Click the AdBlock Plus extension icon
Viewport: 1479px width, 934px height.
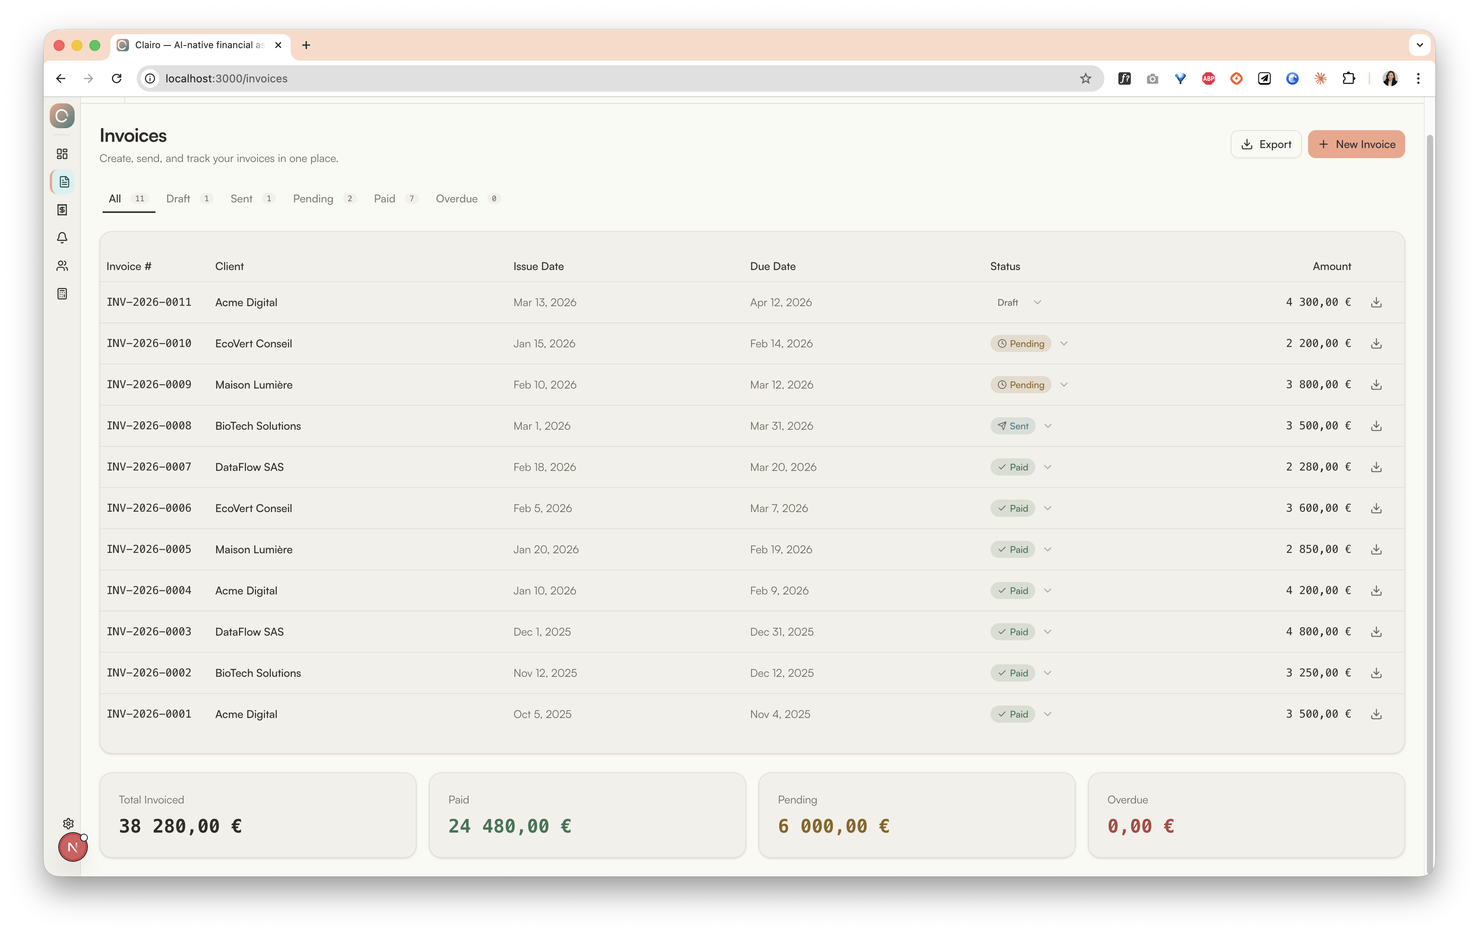point(1208,78)
